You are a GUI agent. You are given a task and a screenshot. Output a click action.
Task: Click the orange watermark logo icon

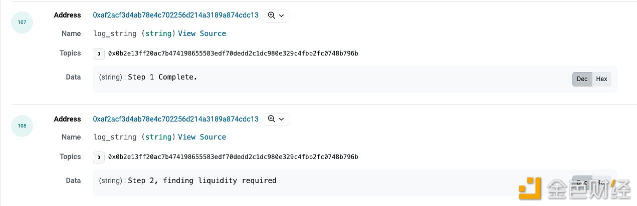[x=530, y=188]
